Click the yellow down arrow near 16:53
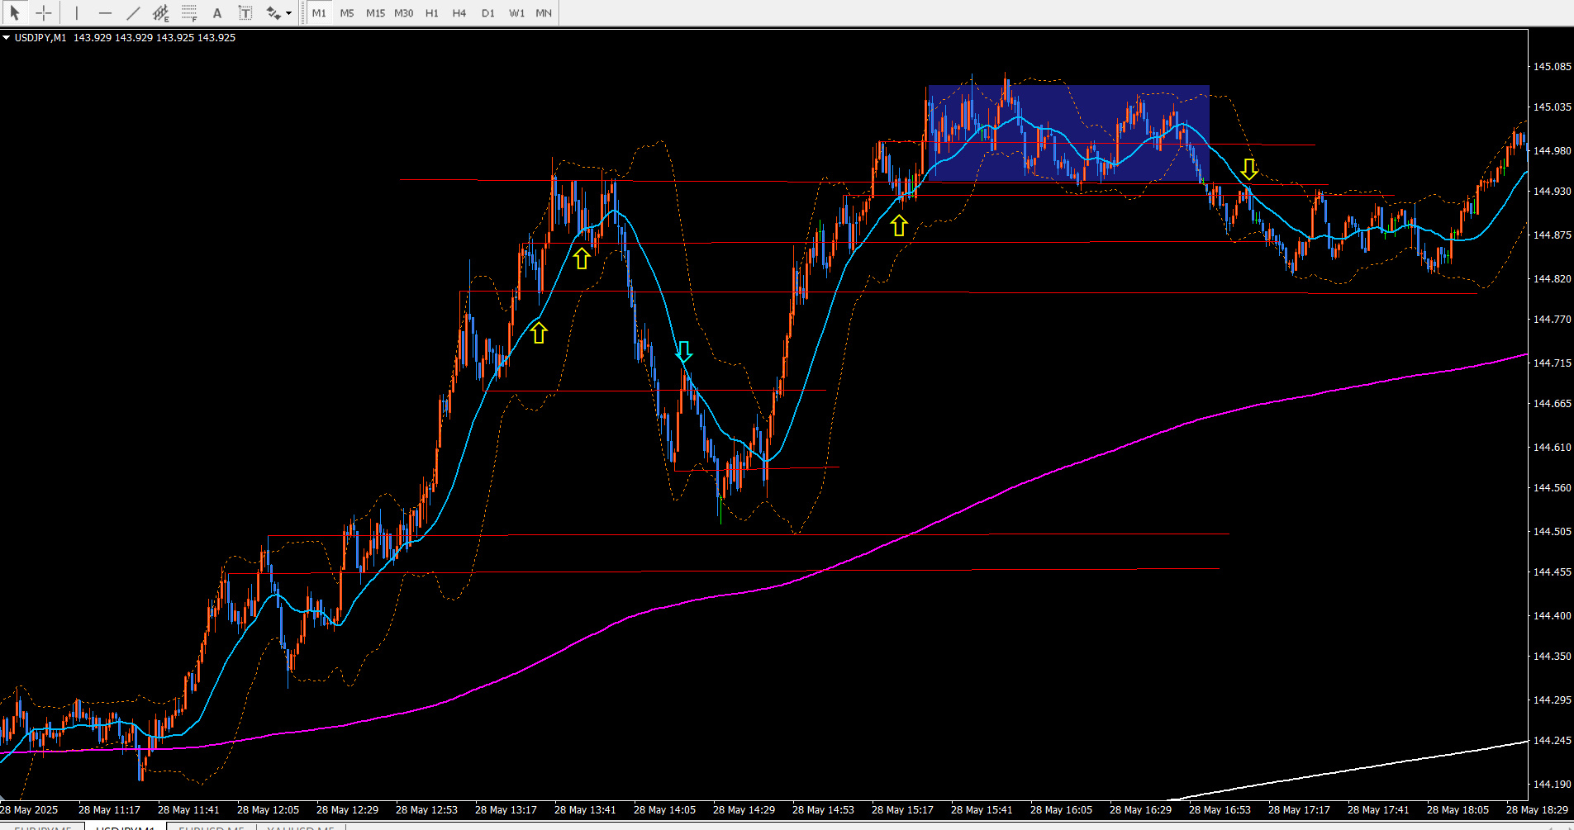Image resolution: width=1574 pixels, height=830 pixels. [1249, 169]
